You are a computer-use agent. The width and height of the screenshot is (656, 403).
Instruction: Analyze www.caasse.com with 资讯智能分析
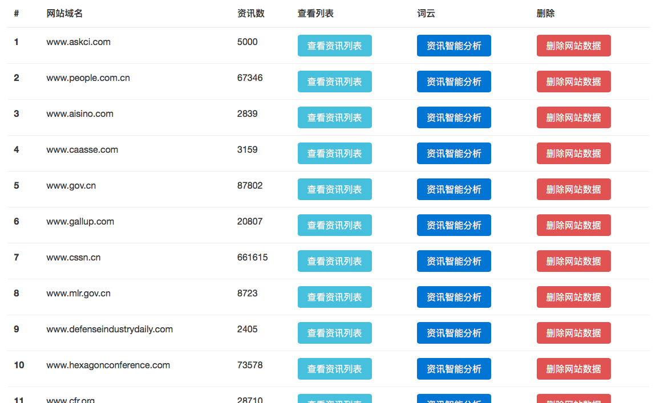[x=454, y=153]
